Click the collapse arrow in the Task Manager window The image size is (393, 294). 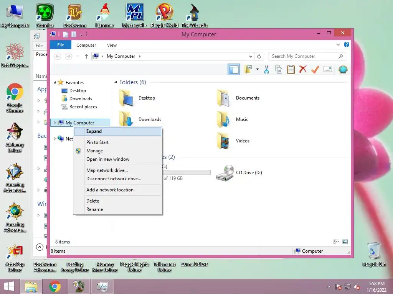[x=40, y=247]
